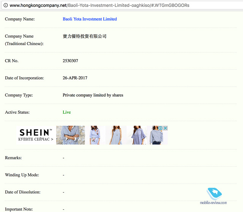This screenshot has height=212, width=243.
Task: Click the 'Remarks:' label
Action: pos(13,158)
